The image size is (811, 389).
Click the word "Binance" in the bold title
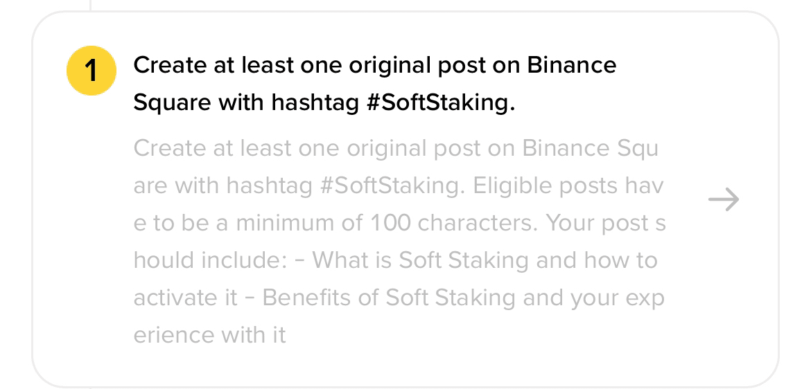point(572,66)
